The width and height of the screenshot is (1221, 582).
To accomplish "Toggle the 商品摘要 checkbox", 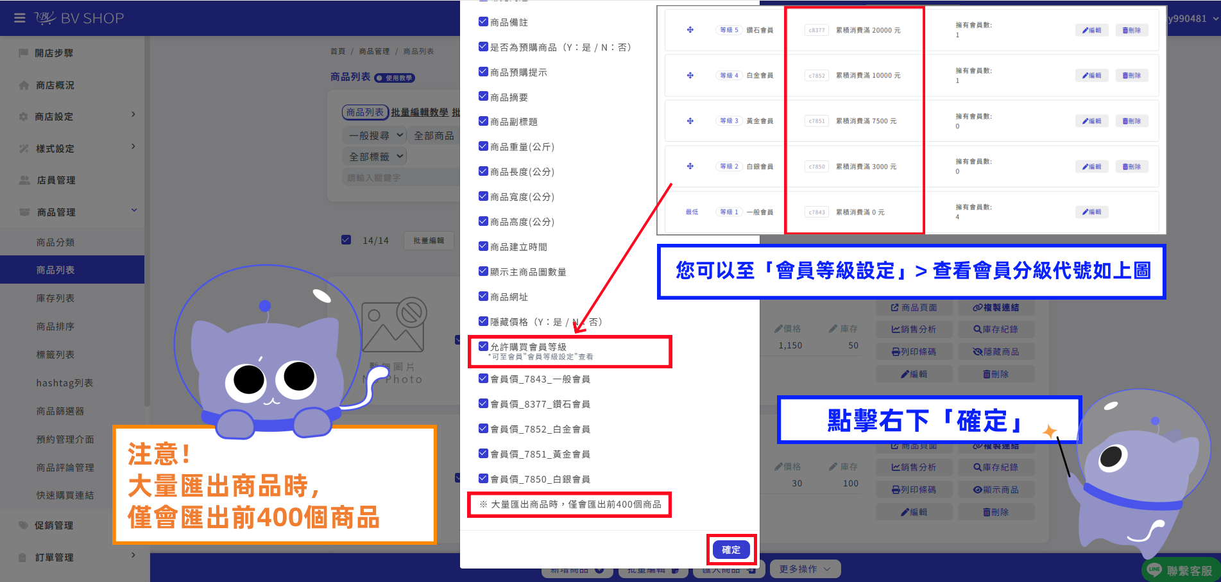I will (483, 97).
